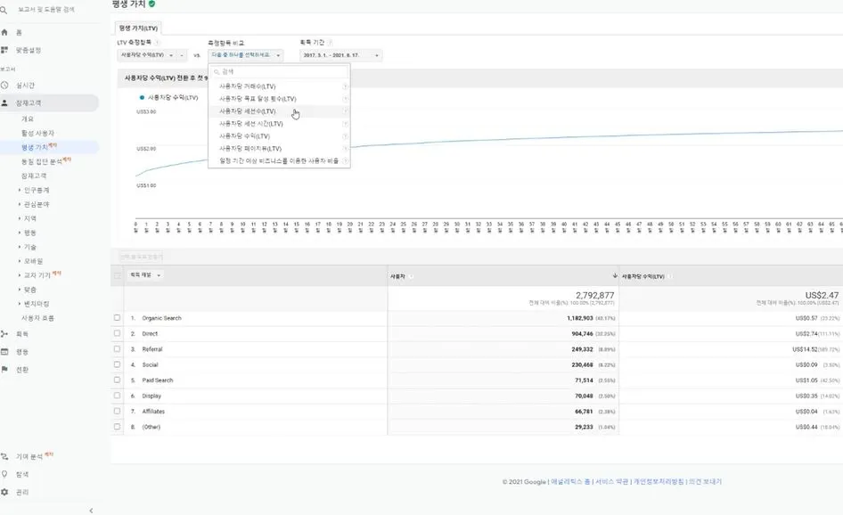Click help icon for 사용자당 세션 시간(LTV) option

point(345,124)
